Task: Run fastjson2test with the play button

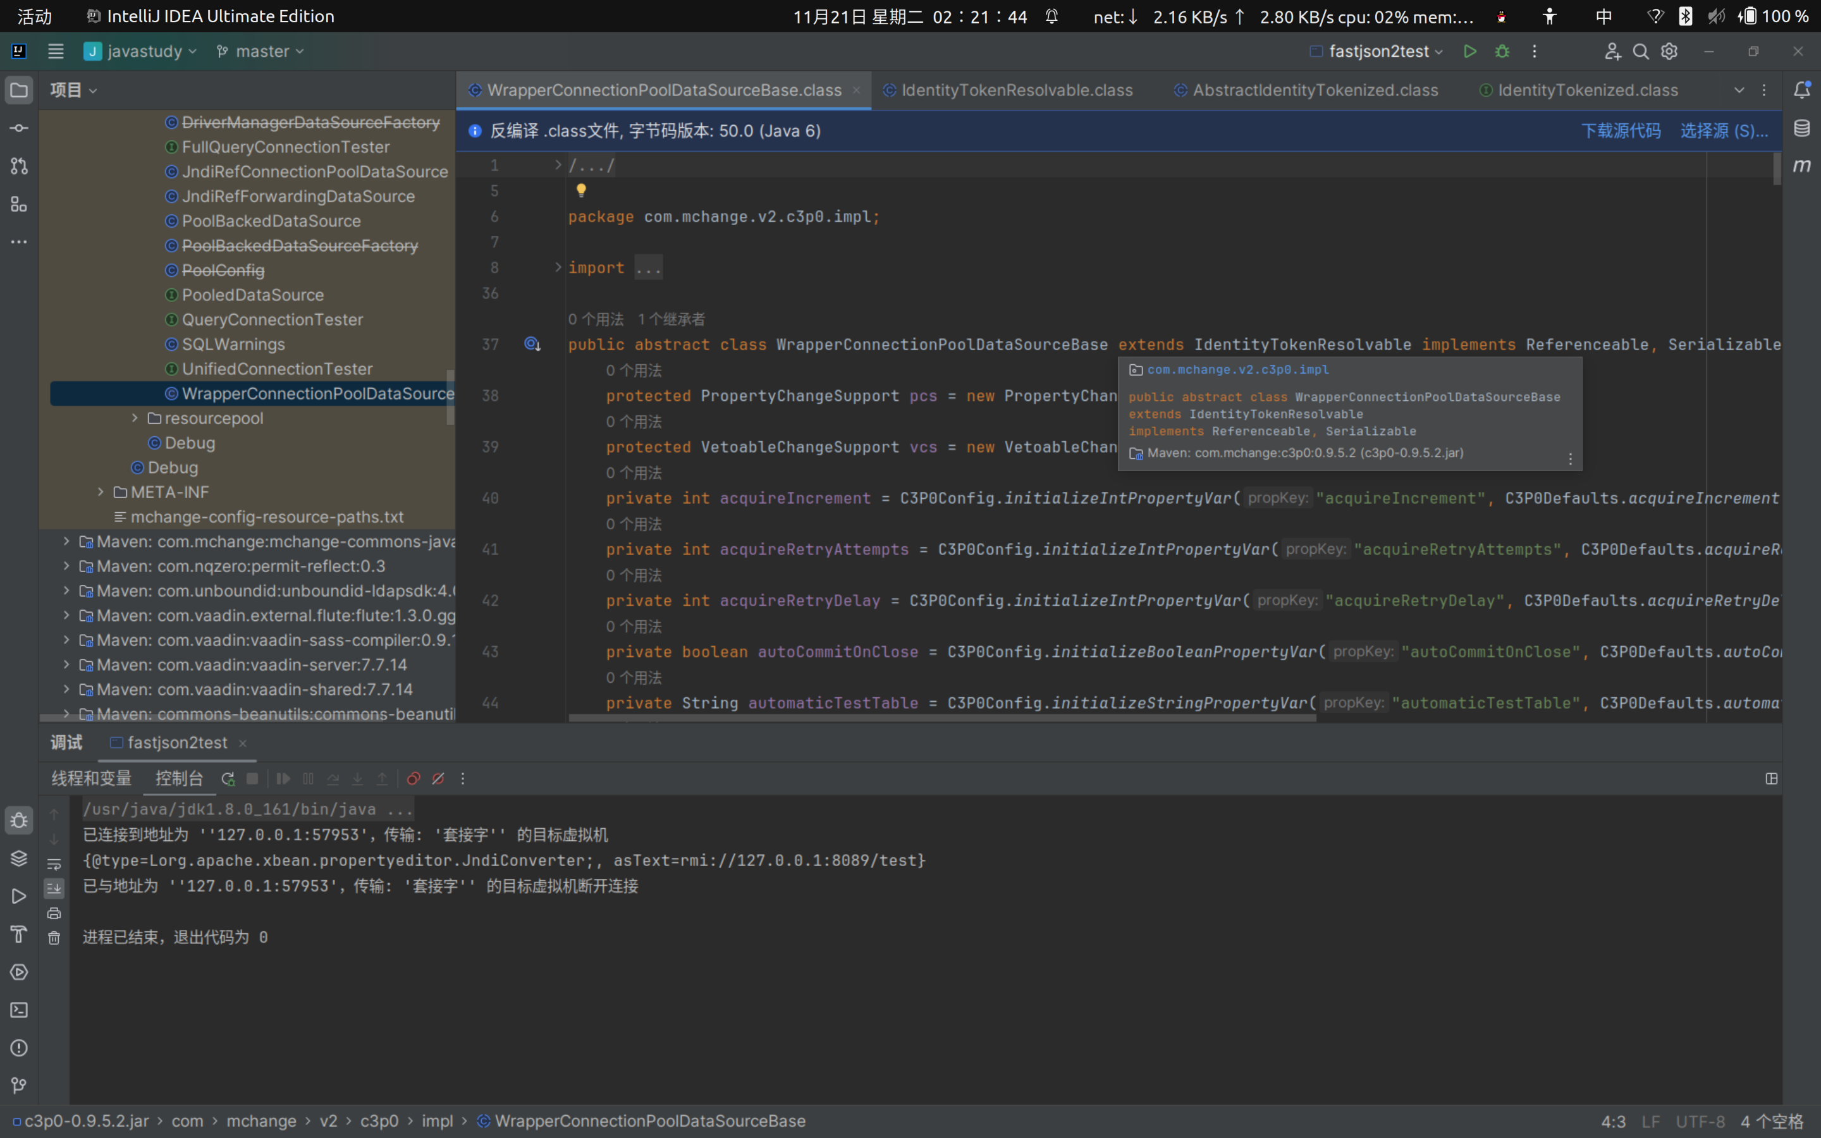Action: pos(1469,51)
